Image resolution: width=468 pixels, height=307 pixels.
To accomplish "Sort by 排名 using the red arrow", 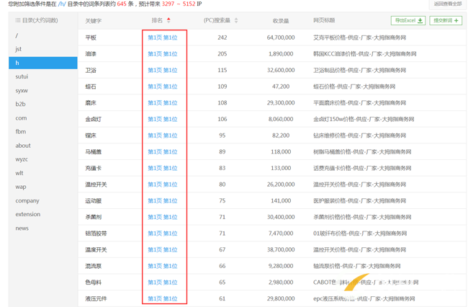I will tap(168, 20).
